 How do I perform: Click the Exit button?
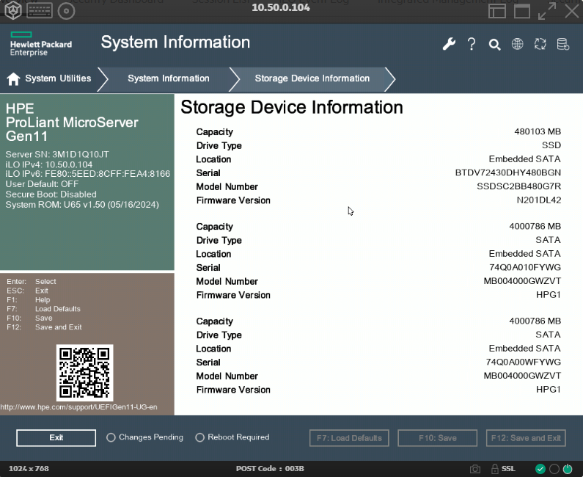pyautogui.click(x=56, y=438)
